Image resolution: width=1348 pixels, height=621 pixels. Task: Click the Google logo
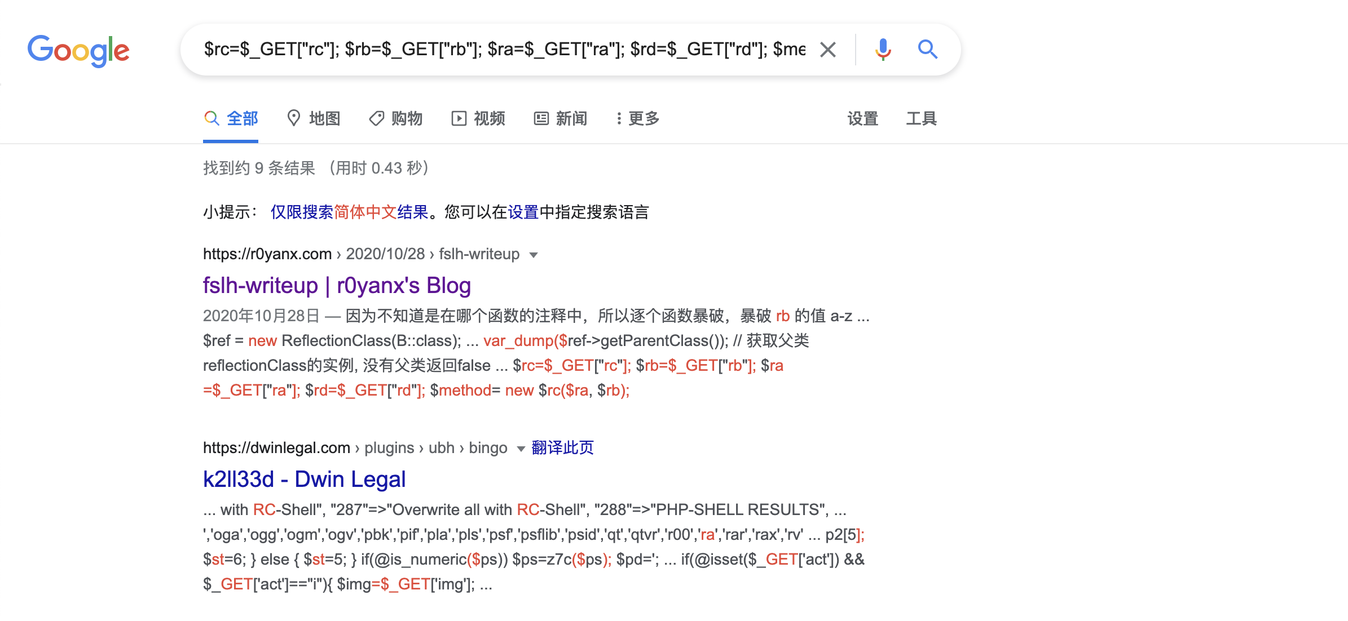[78, 50]
